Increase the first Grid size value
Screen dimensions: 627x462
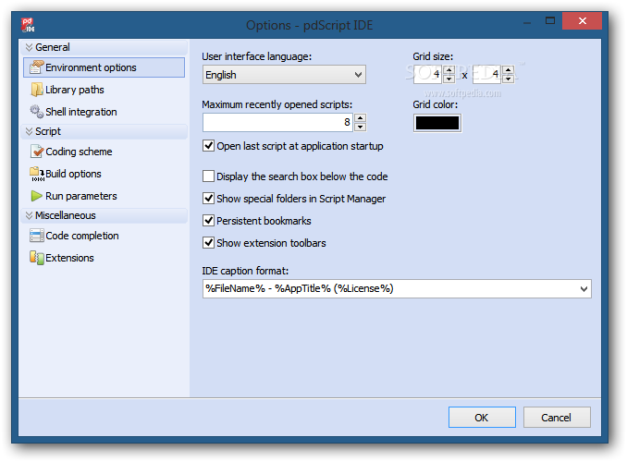pos(449,70)
